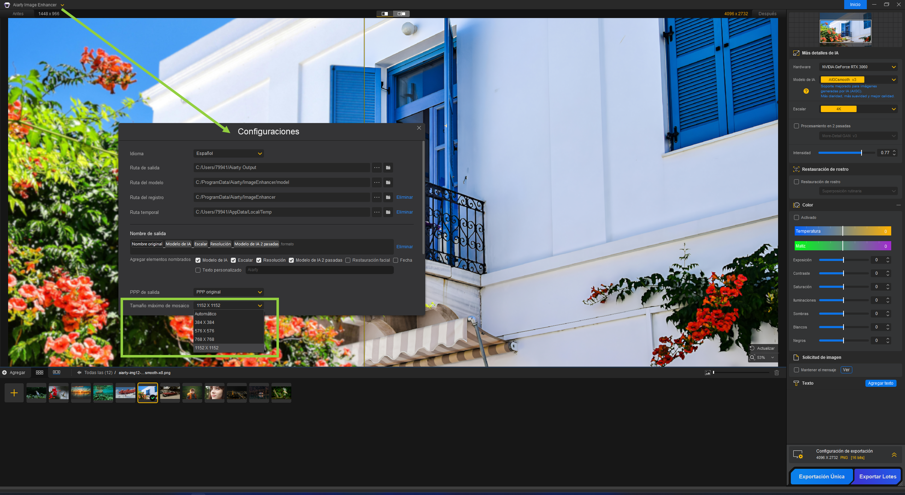
Task: Uncheck the Resolución naming checkbox
Action: [259, 260]
